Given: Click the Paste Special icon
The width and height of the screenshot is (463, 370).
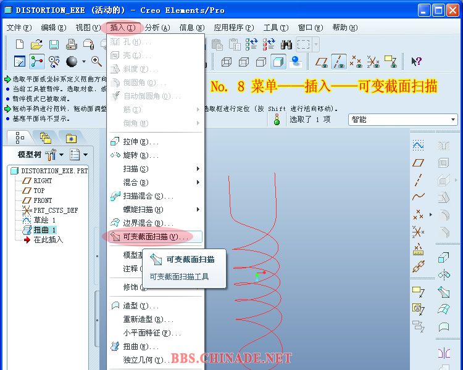Looking at the screenshot, I should tap(235, 44).
